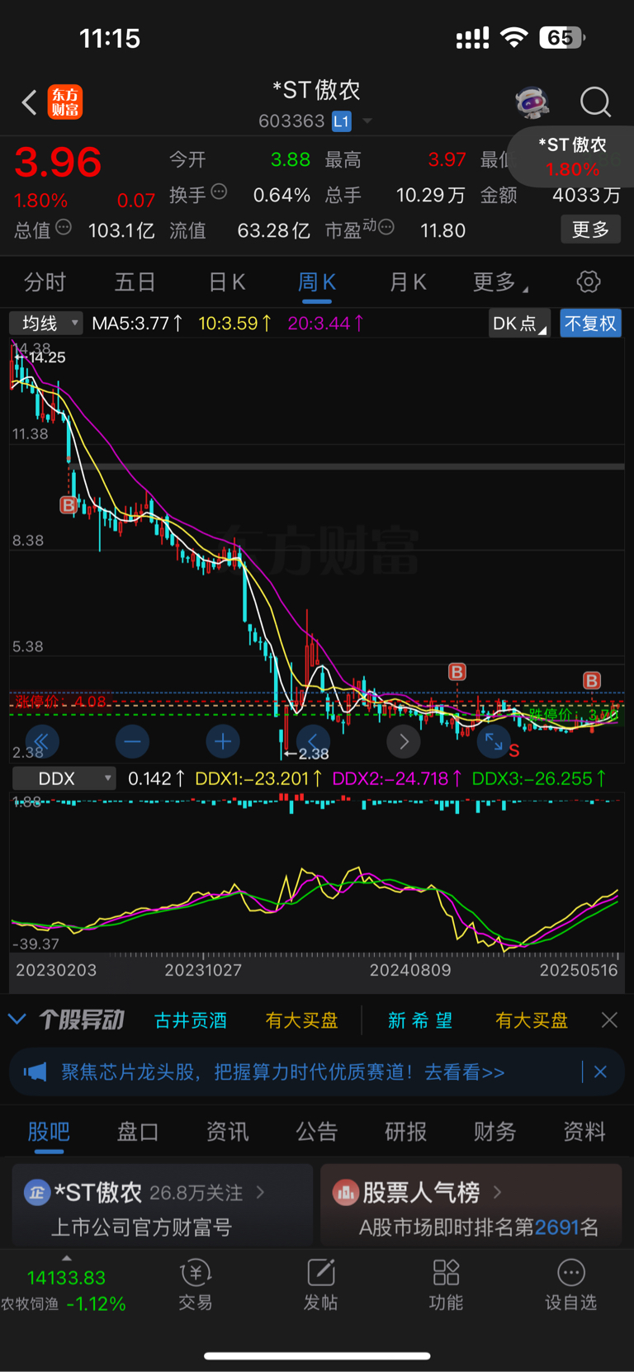
Task: Move chart cursor right with arrow button
Action: click(404, 741)
